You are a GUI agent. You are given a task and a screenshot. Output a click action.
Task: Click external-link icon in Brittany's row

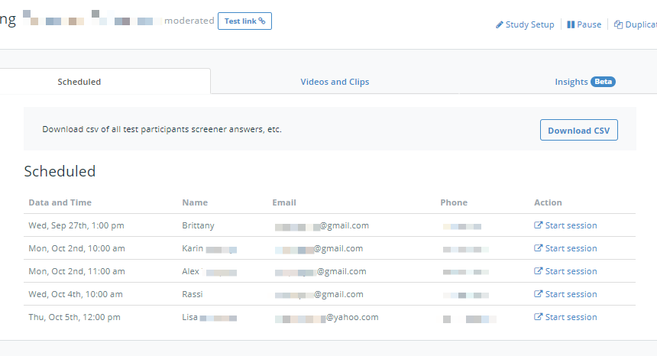pyautogui.click(x=538, y=225)
